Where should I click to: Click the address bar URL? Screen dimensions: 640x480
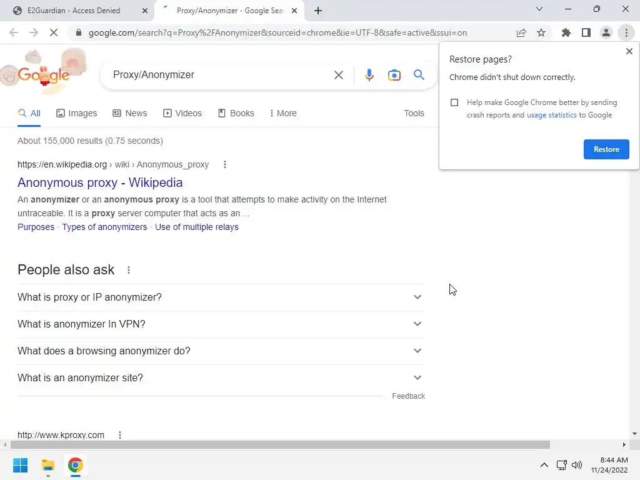(x=277, y=32)
